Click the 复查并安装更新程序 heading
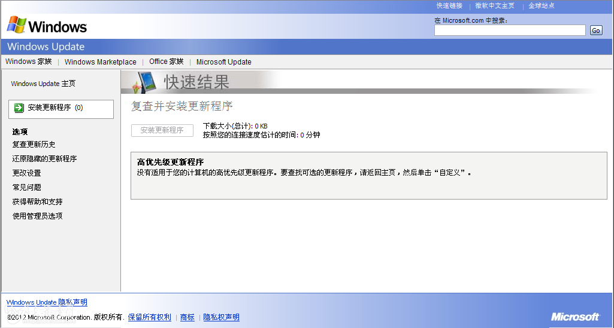 182,106
